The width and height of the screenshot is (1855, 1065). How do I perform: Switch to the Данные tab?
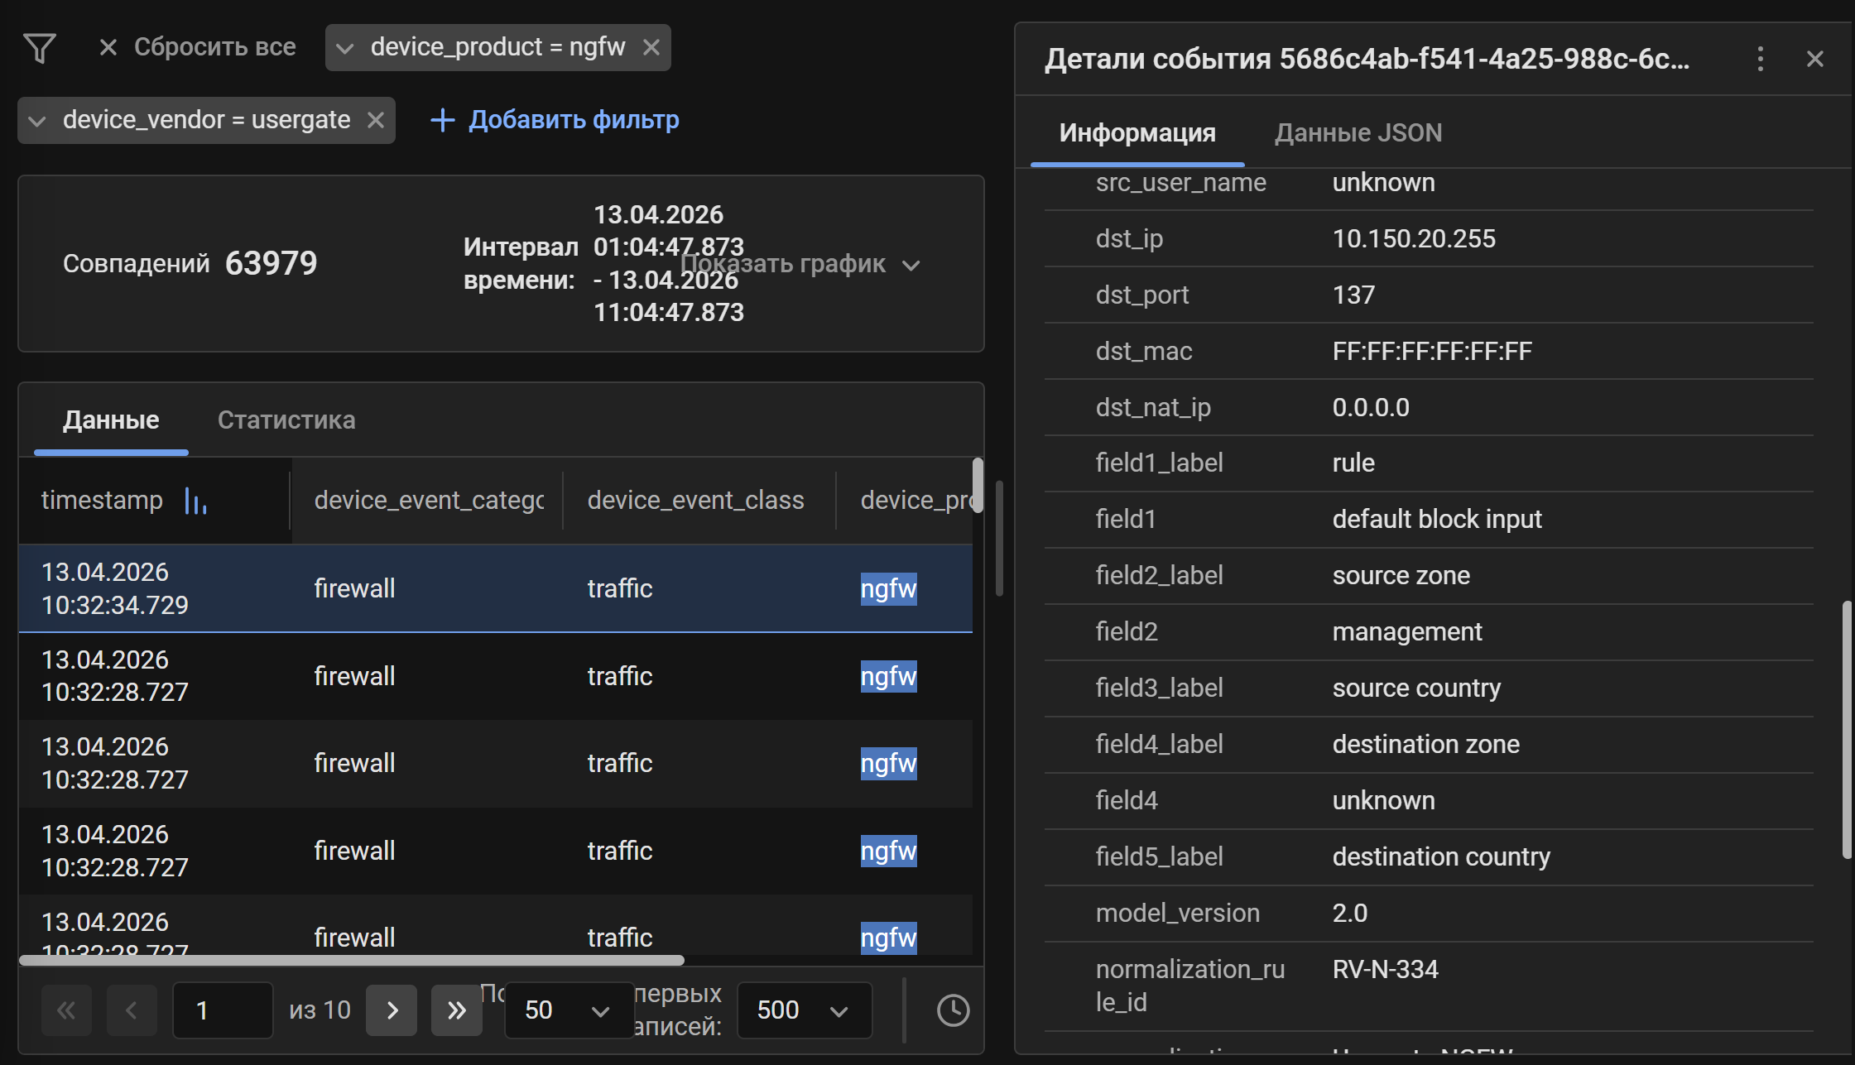tap(111, 420)
